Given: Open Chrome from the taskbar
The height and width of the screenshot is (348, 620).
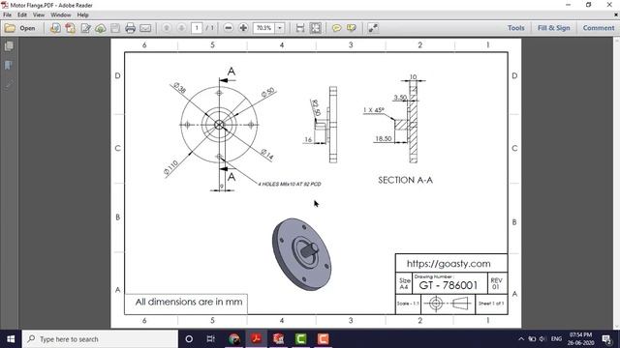Looking at the screenshot, I should 234,339.
